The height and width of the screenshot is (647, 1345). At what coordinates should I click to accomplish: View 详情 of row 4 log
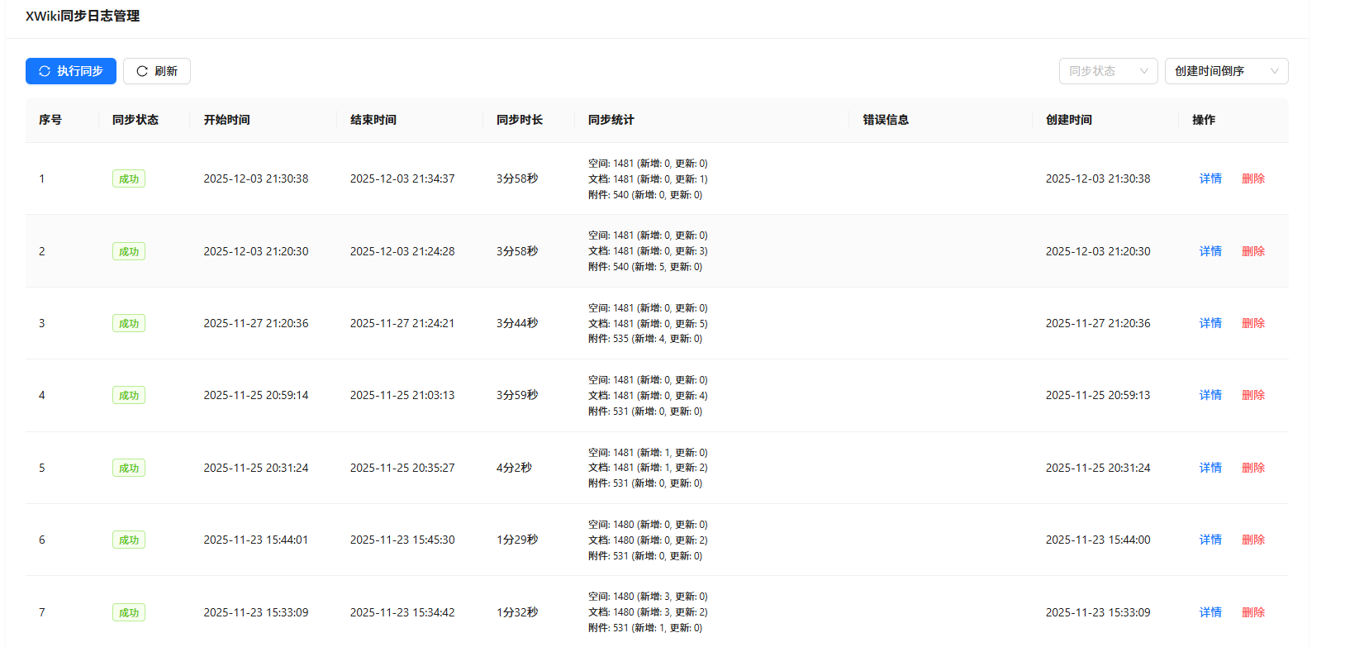(x=1210, y=395)
